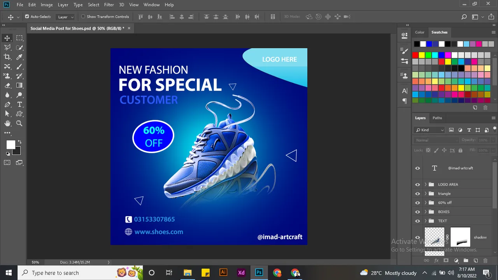Open the Window menu
498x280 pixels.
pos(151,5)
